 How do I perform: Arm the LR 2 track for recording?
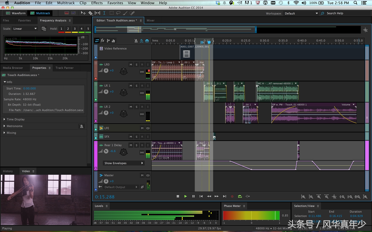(142, 107)
